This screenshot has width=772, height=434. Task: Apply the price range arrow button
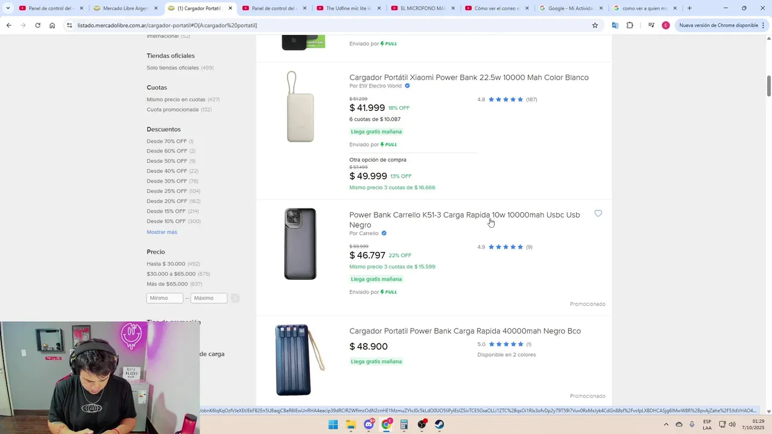[x=235, y=298]
